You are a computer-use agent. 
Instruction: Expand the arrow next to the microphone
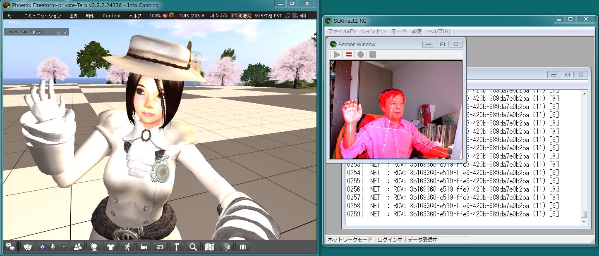point(64,247)
